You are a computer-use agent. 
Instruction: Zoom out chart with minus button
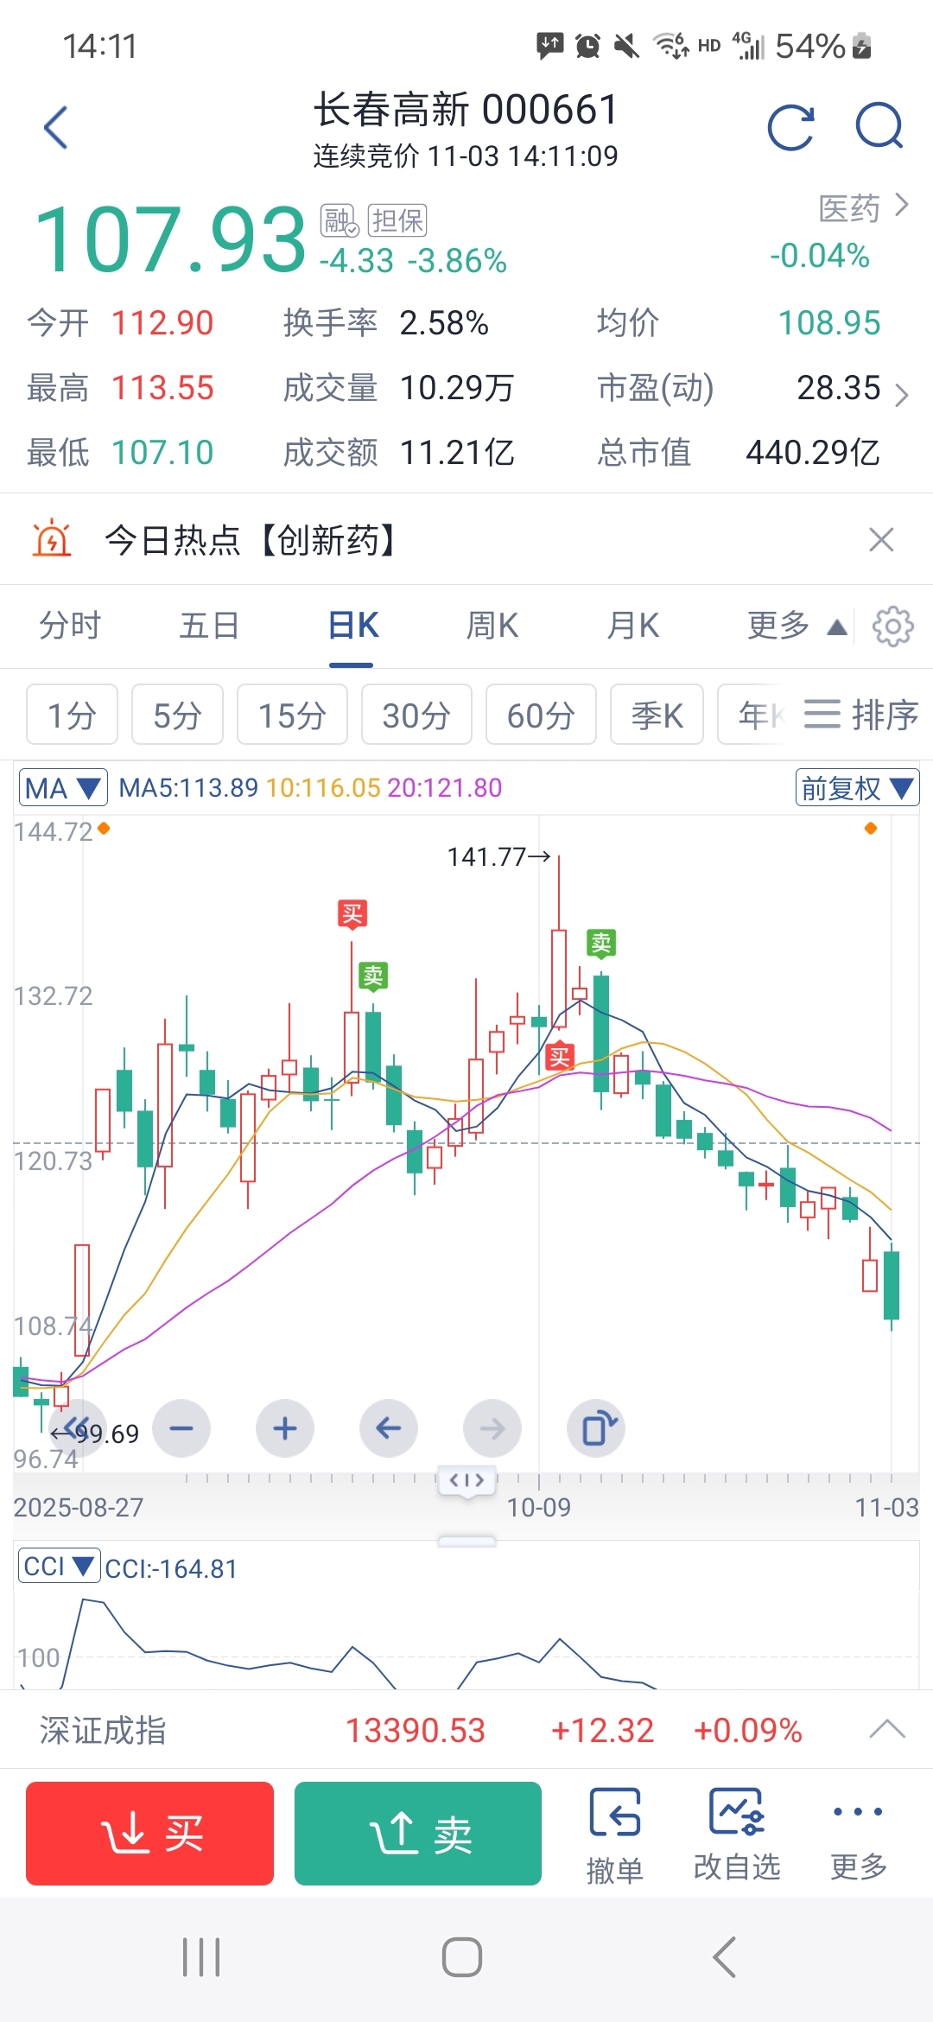pyautogui.click(x=181, y=1428)
